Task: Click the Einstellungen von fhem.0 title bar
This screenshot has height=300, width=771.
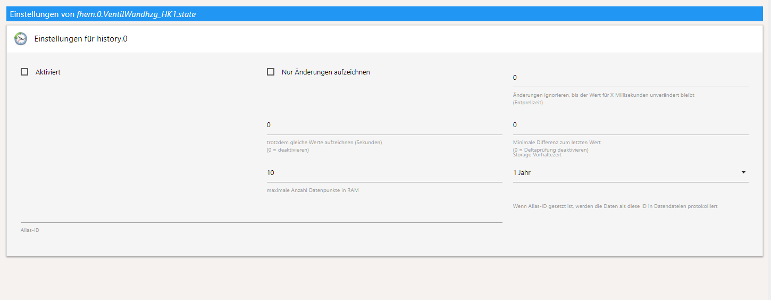Action: pos(384,14)
